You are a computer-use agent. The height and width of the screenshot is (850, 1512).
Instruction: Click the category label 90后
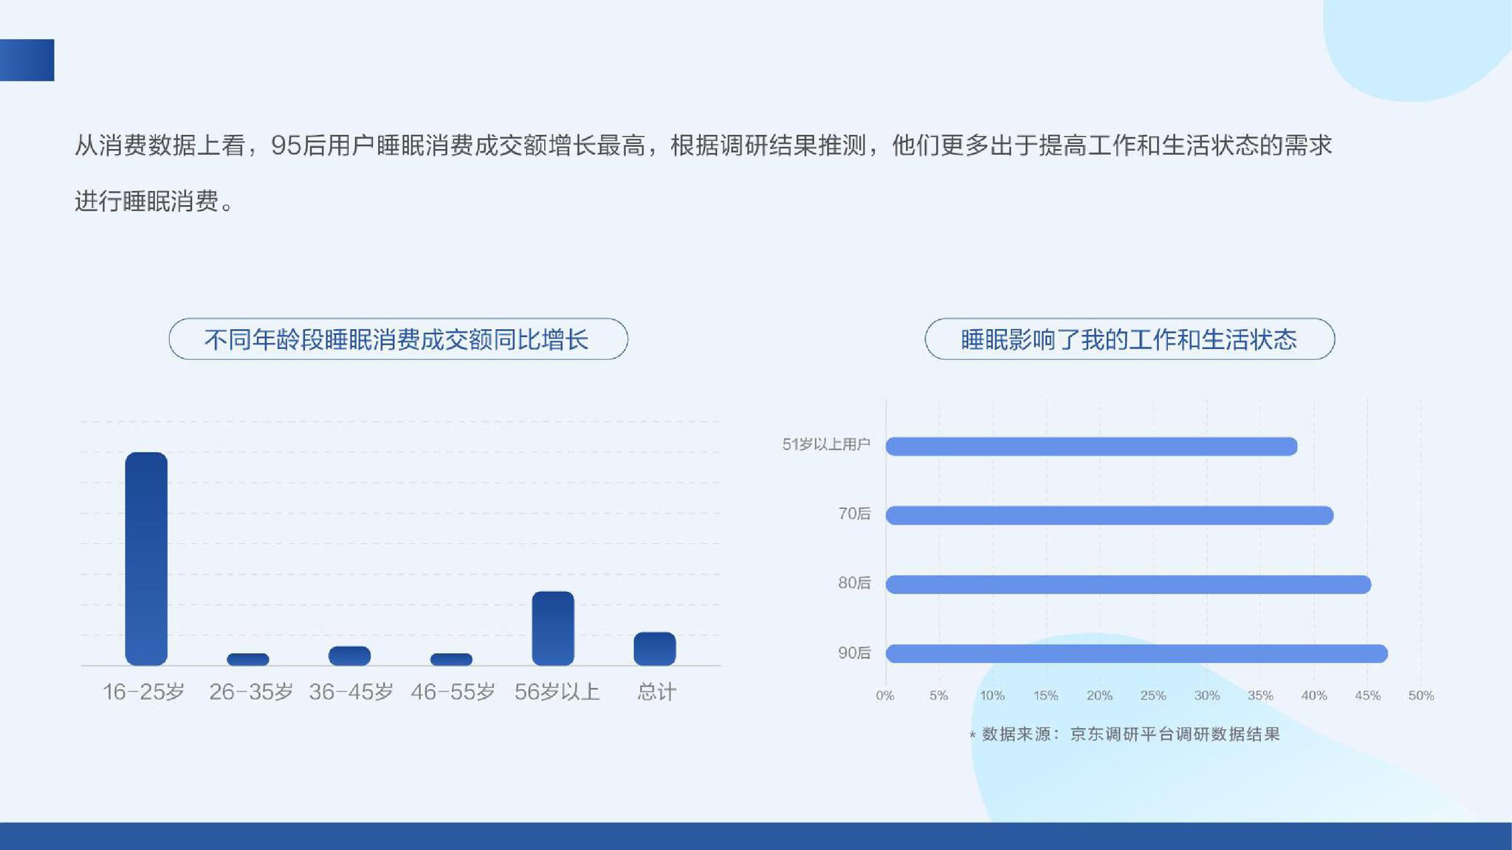click(854, 653)
